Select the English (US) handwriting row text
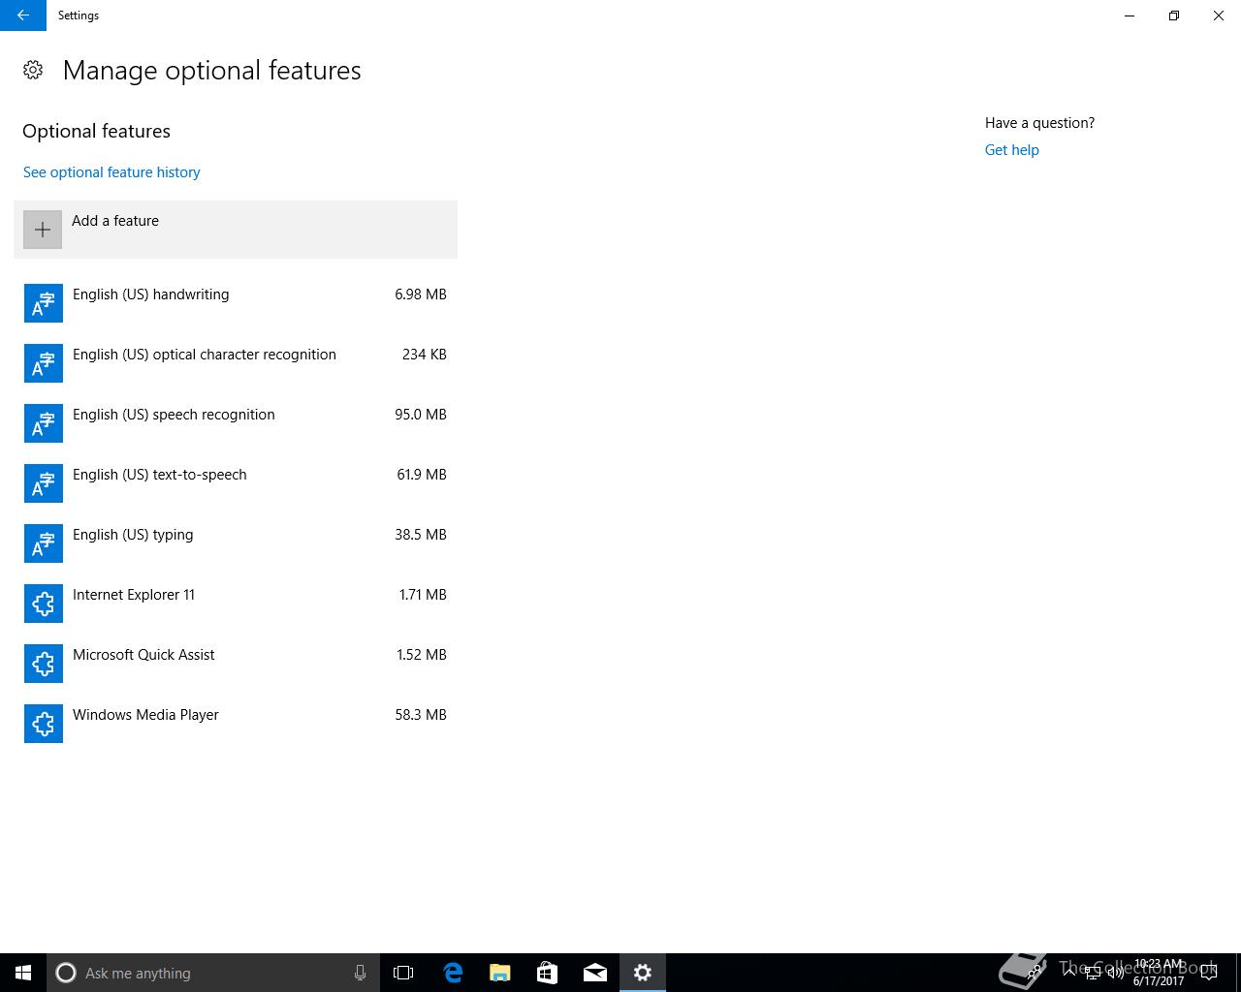 tap(151, 294)
